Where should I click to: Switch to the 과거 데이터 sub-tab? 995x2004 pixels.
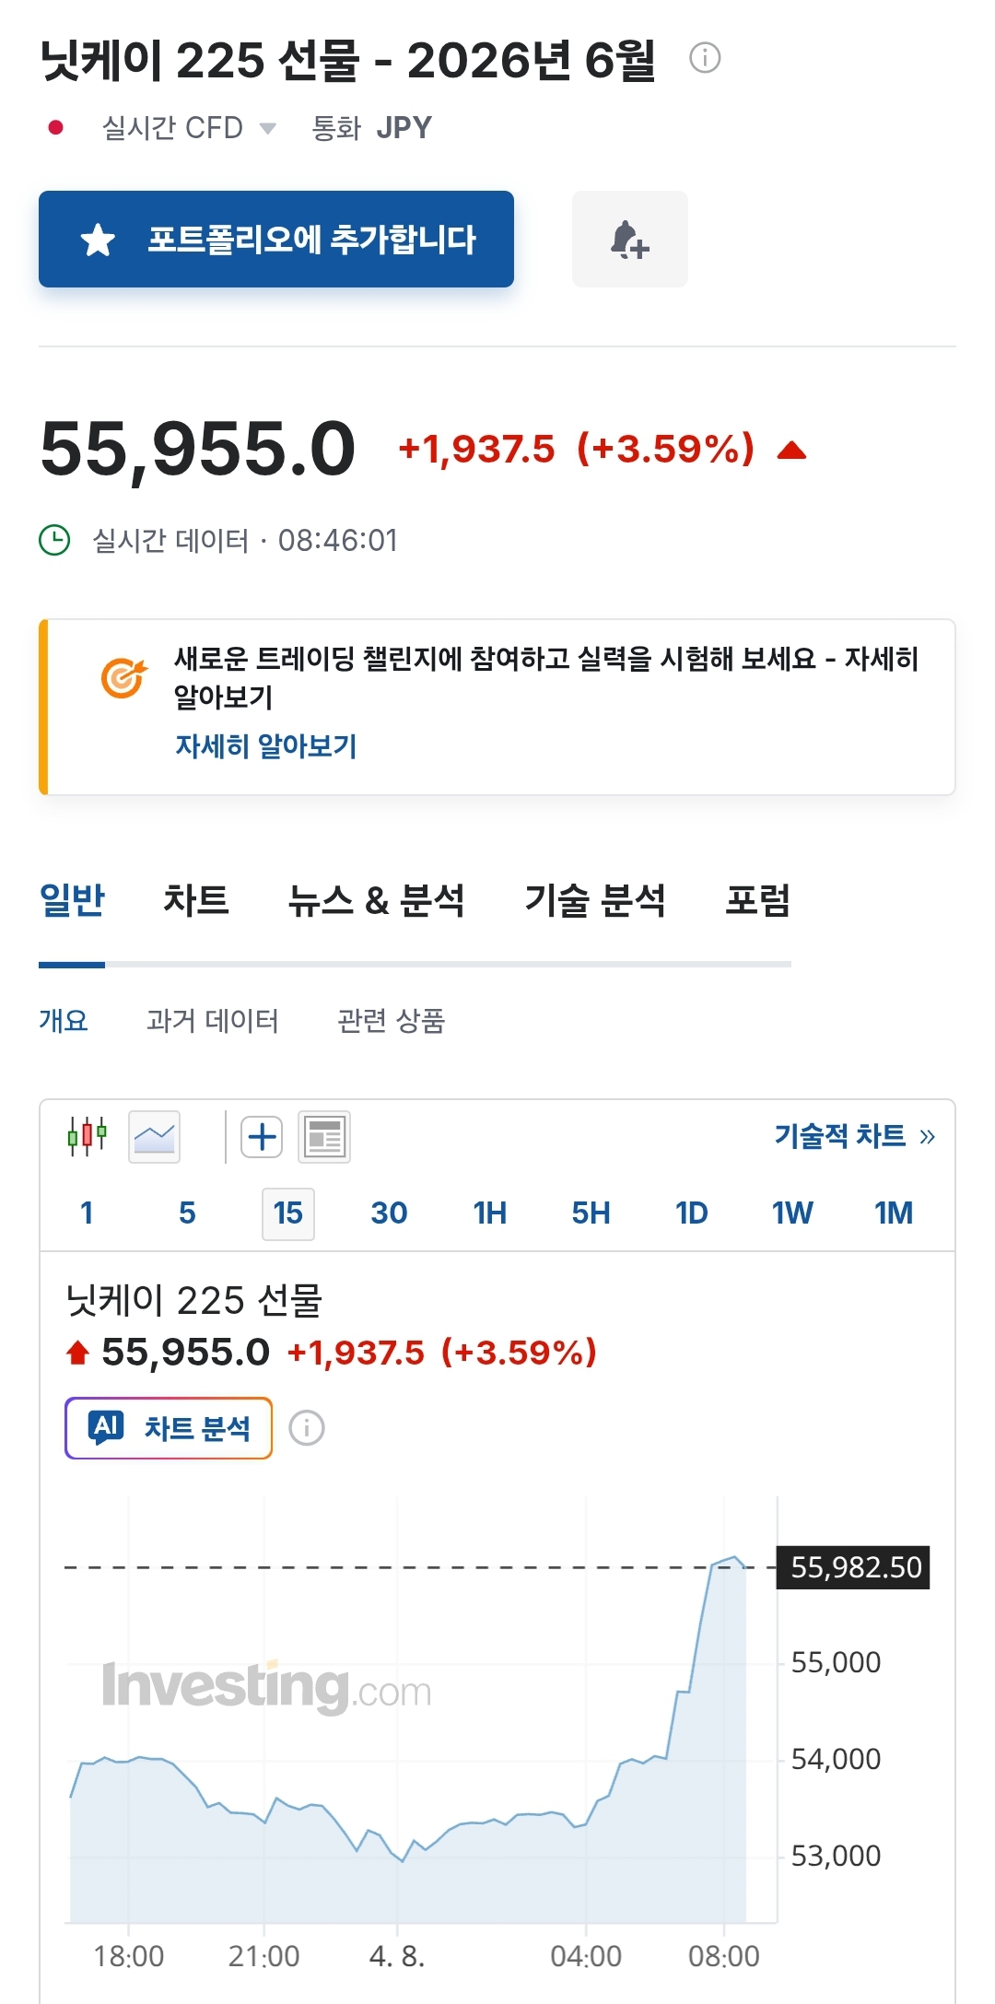(x=212, y=1020)
